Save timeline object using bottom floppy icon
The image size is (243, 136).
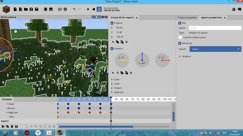click(x=16, y=127)
